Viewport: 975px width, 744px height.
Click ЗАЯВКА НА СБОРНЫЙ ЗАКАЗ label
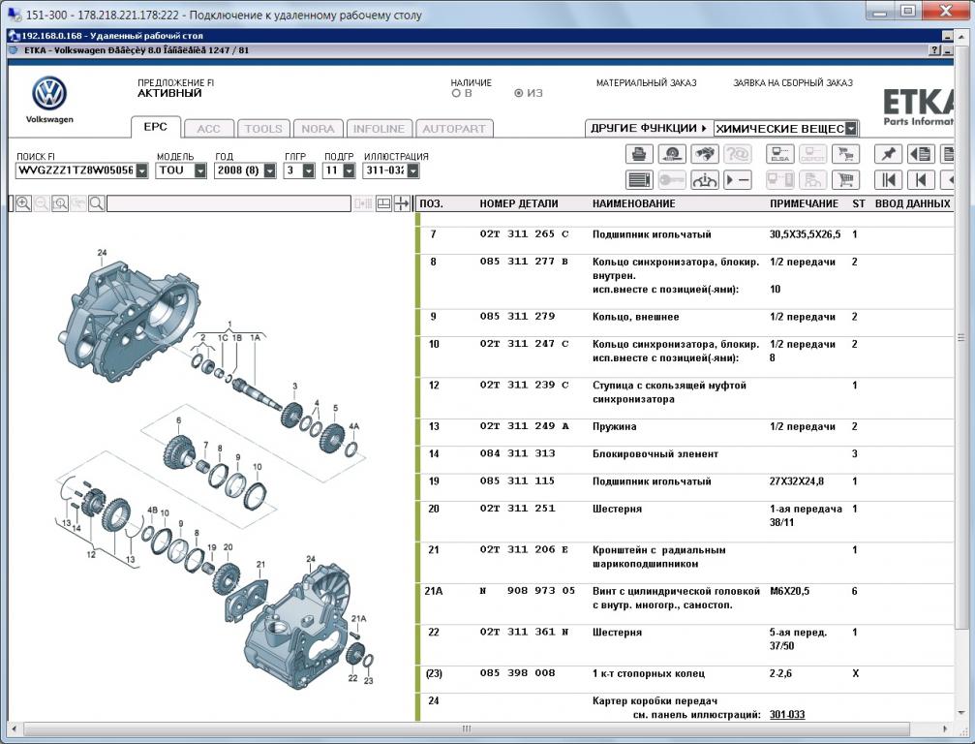tap(793, 82)
